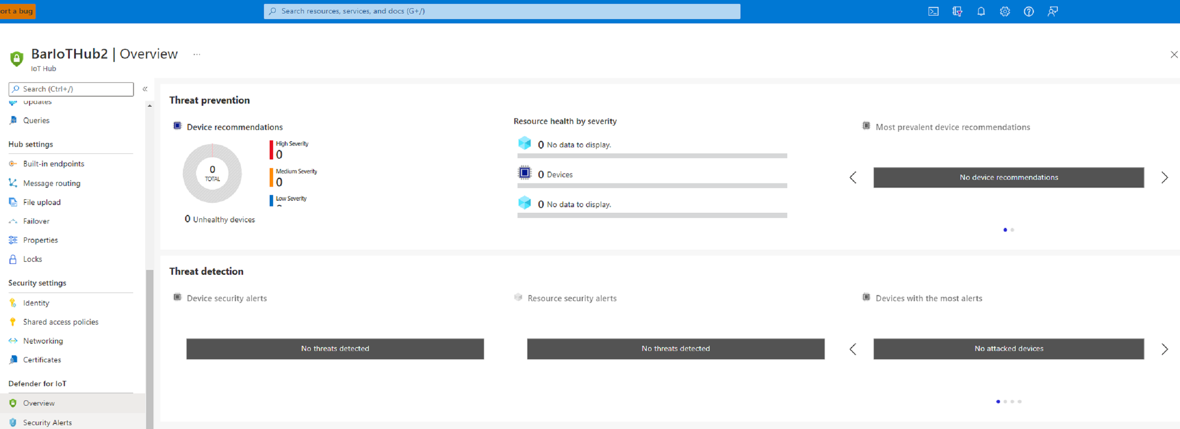This screenshot has width=1180, height=429.
Task: Click the Message routing icon
Action: tap(13, 183)
